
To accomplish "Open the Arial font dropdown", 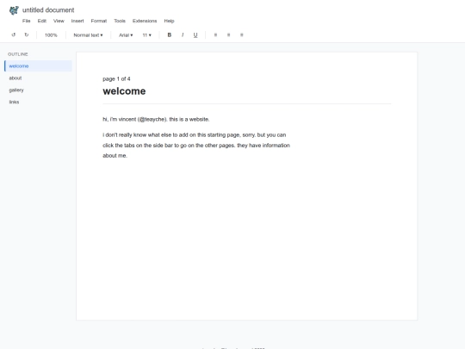I will (x=126, y=35).
